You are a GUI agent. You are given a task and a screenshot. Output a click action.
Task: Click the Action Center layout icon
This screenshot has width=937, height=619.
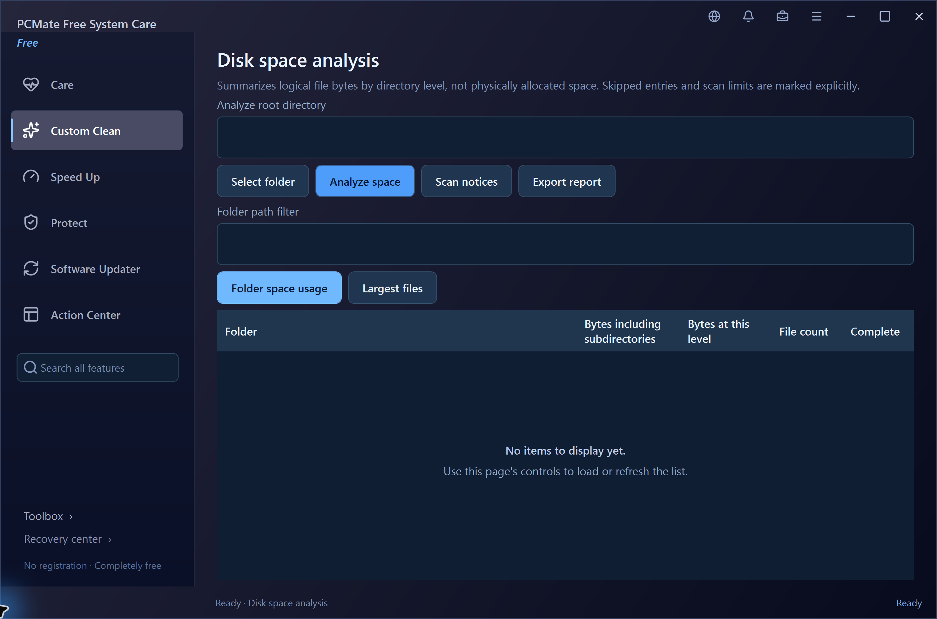pyautogui.click(x=31, y=315)
